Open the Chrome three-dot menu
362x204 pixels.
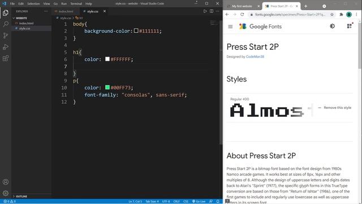point(356,15)
